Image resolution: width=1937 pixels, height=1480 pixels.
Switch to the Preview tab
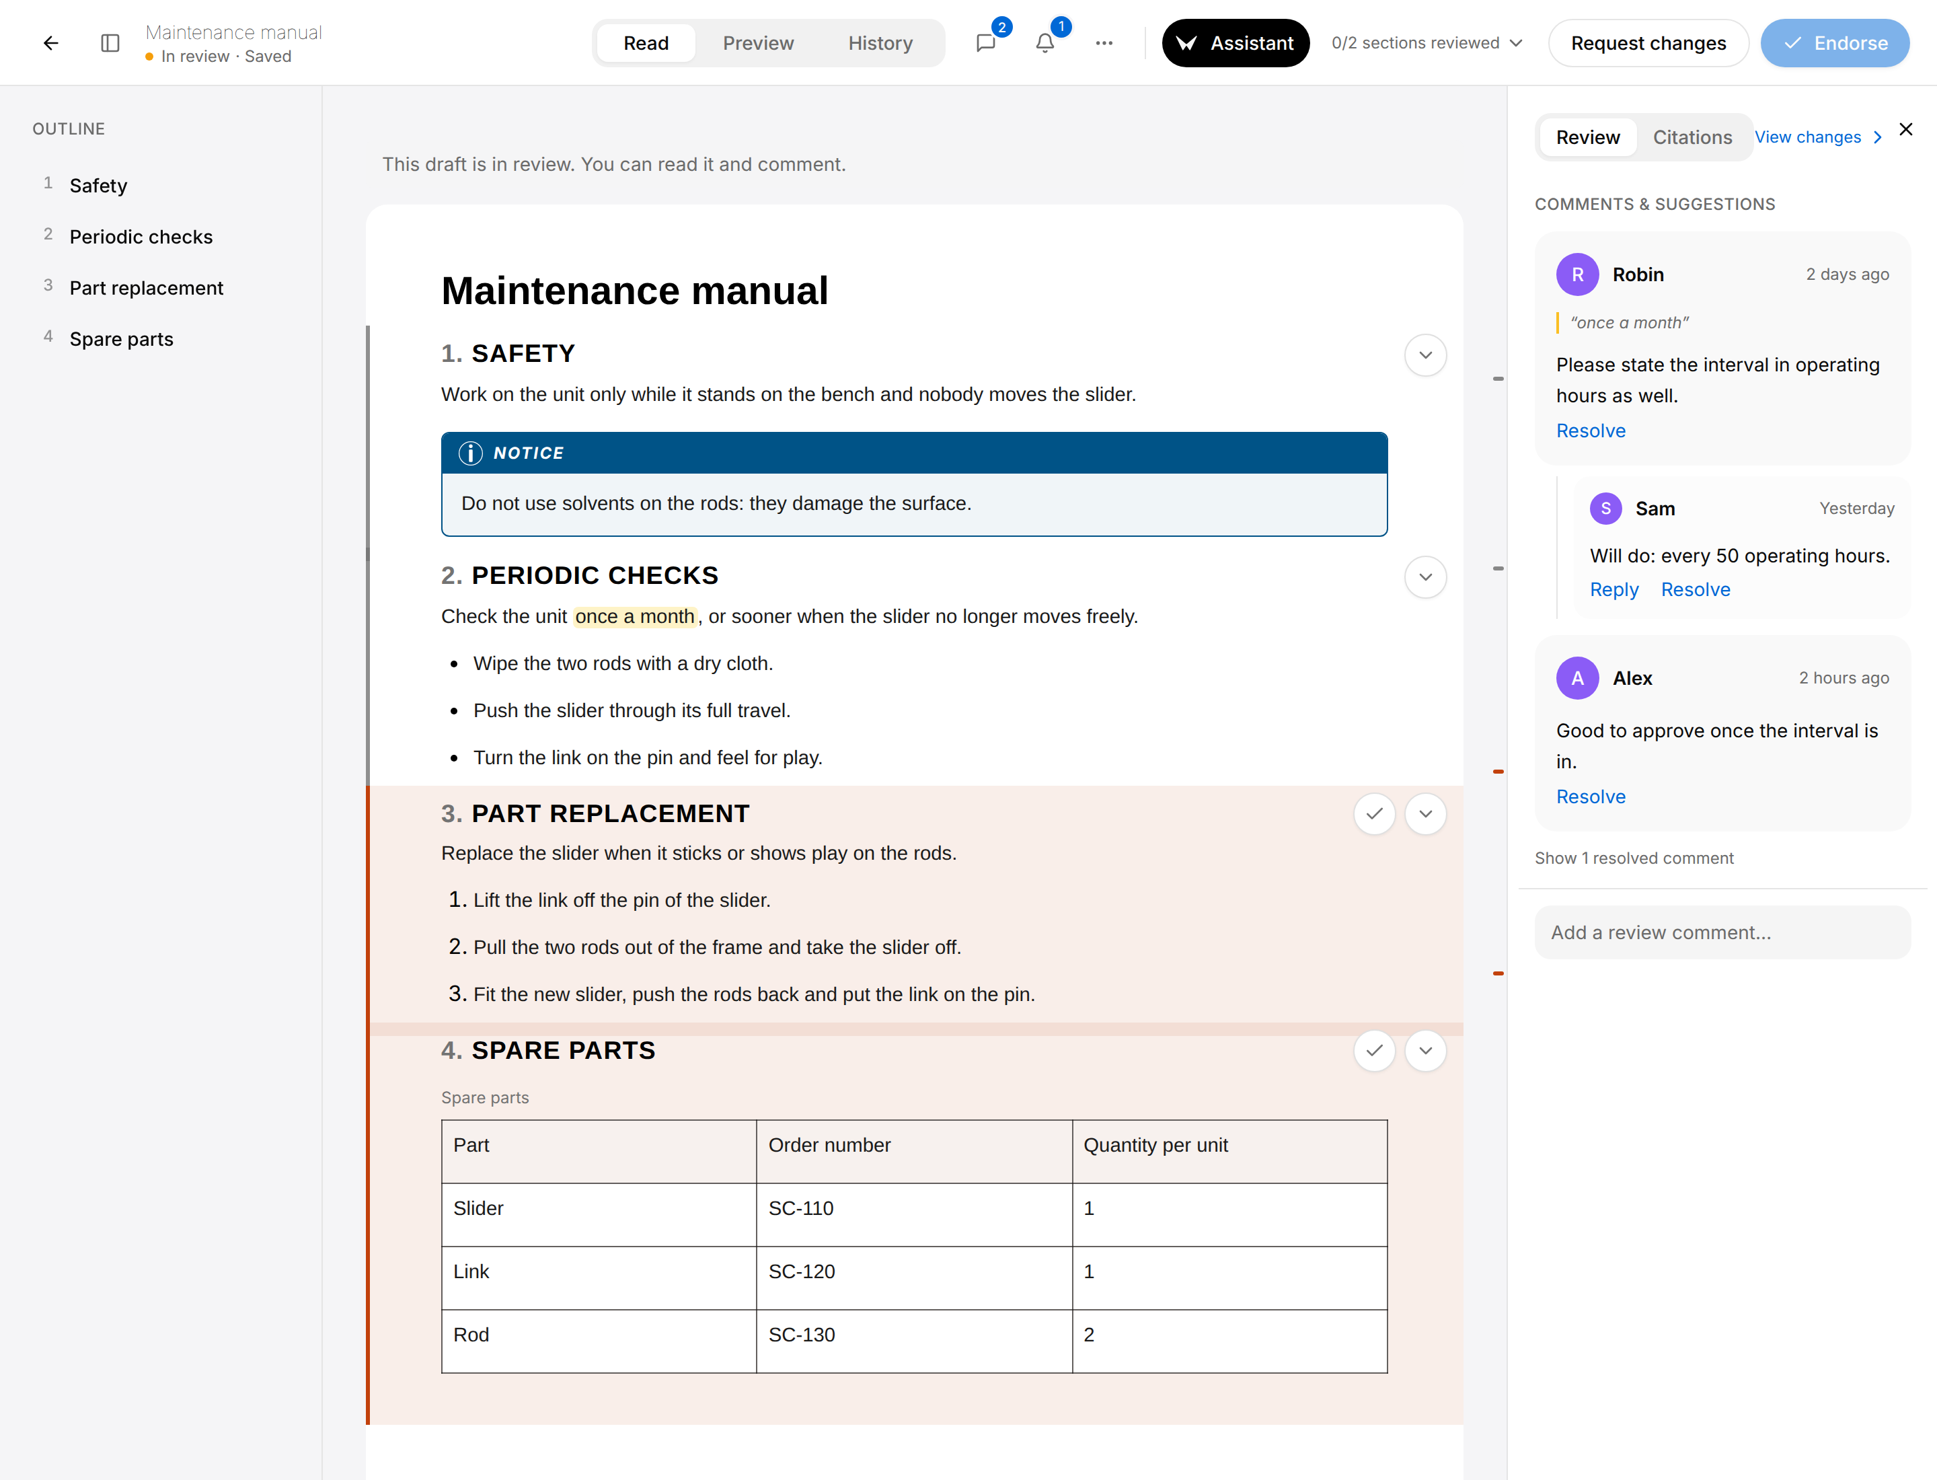(x=757, y=43)
